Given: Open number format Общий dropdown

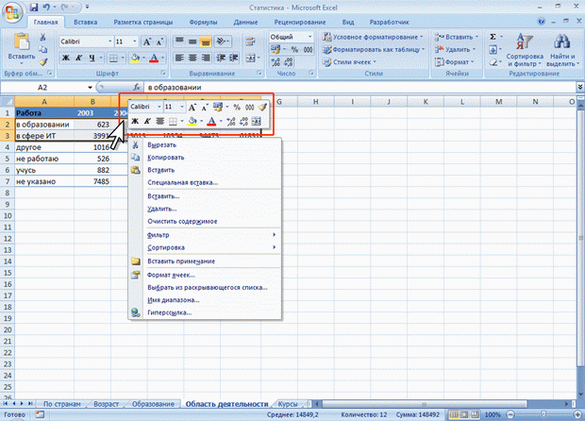Looking at the screenshot, I should (x=310, y=37).
